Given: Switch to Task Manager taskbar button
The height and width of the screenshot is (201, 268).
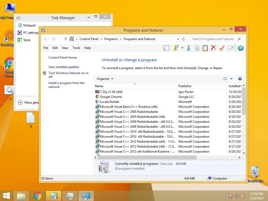Looking at the screenshot, I should pyautogui.click(x=70, y=196).
